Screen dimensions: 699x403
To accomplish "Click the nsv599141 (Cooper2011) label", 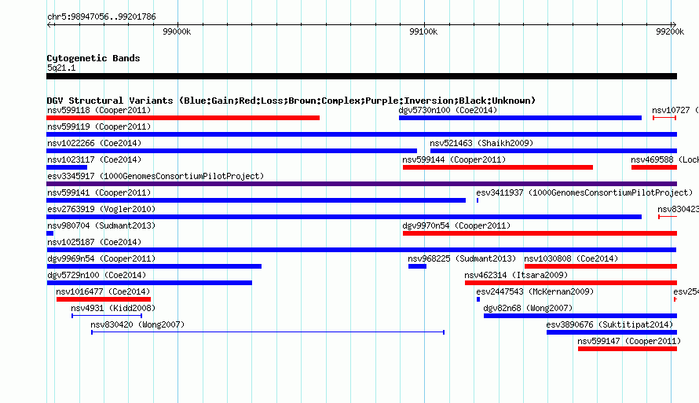I will [99, 192].
